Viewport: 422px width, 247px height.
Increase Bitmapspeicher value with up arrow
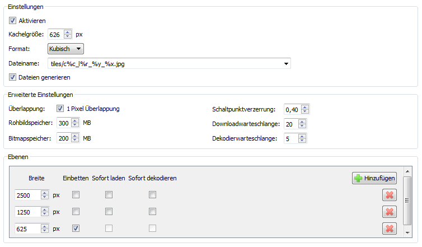75,136
